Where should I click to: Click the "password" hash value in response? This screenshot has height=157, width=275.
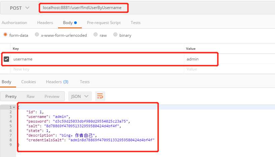(90, 121)
